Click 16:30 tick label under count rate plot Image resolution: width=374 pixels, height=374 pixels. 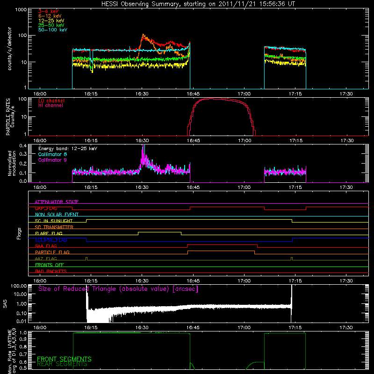[142, 94]
